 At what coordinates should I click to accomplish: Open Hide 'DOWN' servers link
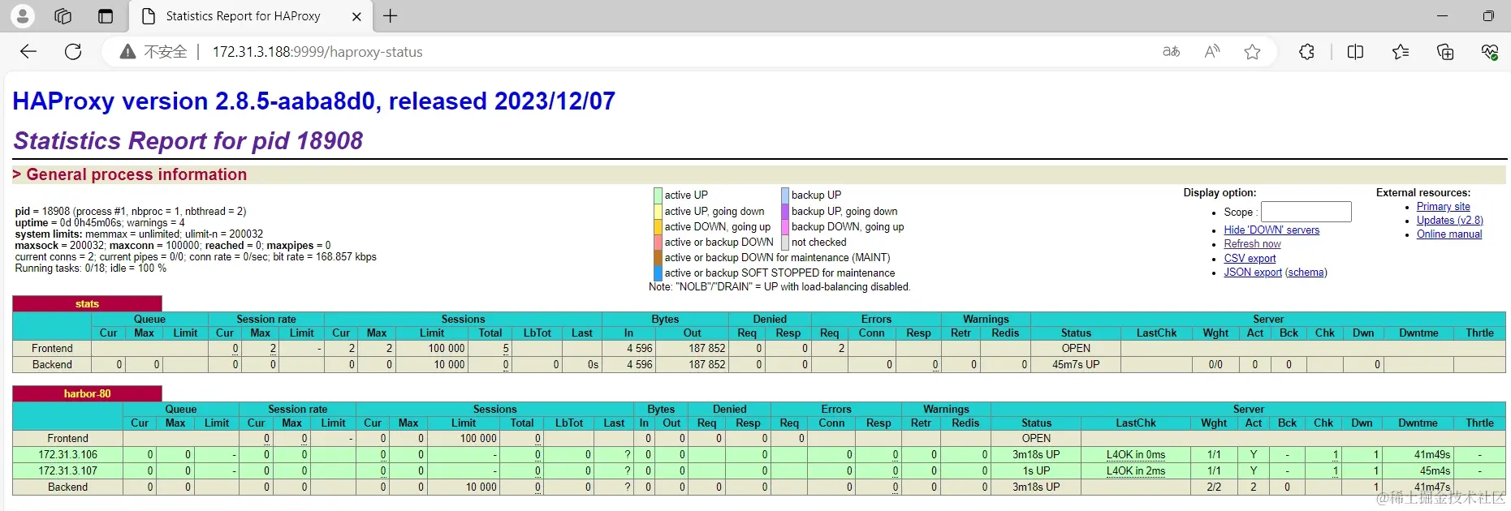[x=1271, y=230]
